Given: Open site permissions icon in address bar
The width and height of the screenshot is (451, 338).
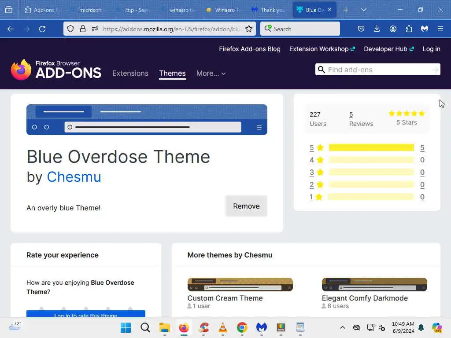Looking at the screenshot, I should [95, 29].
